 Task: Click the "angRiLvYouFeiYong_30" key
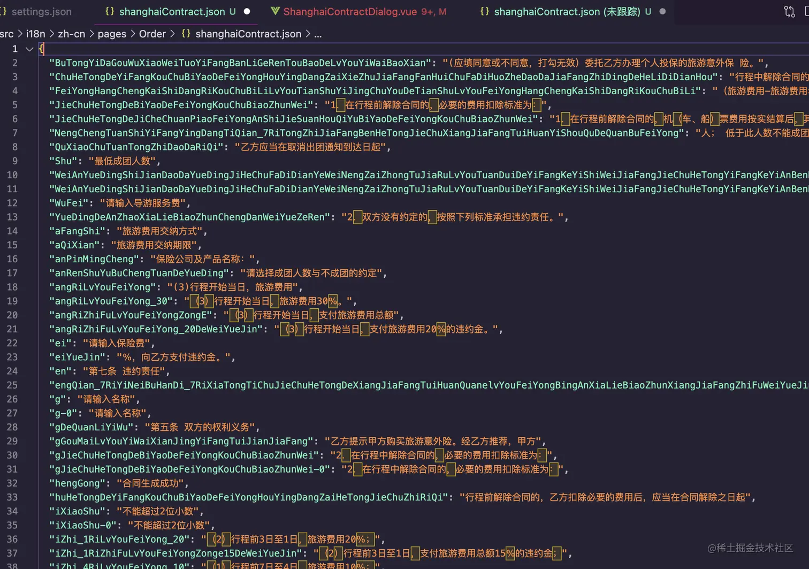111,301
